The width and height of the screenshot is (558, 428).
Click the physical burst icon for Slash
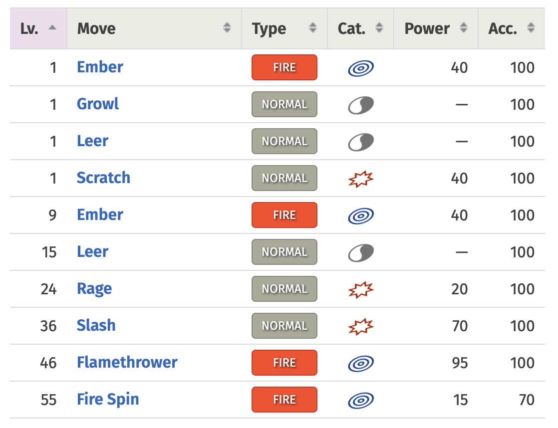click(360, 326)
